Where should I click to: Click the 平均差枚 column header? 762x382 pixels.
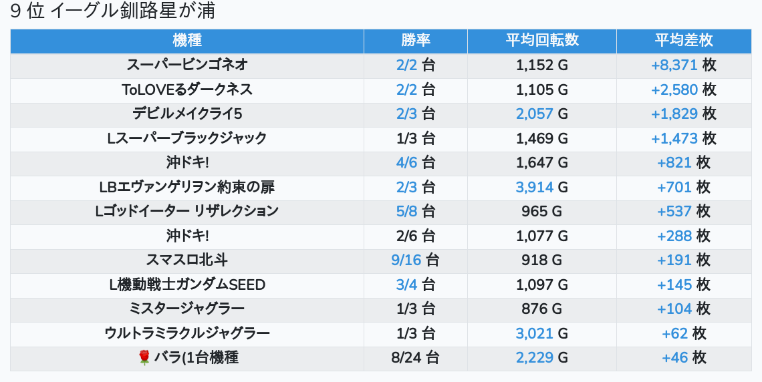tap(683, 41)
